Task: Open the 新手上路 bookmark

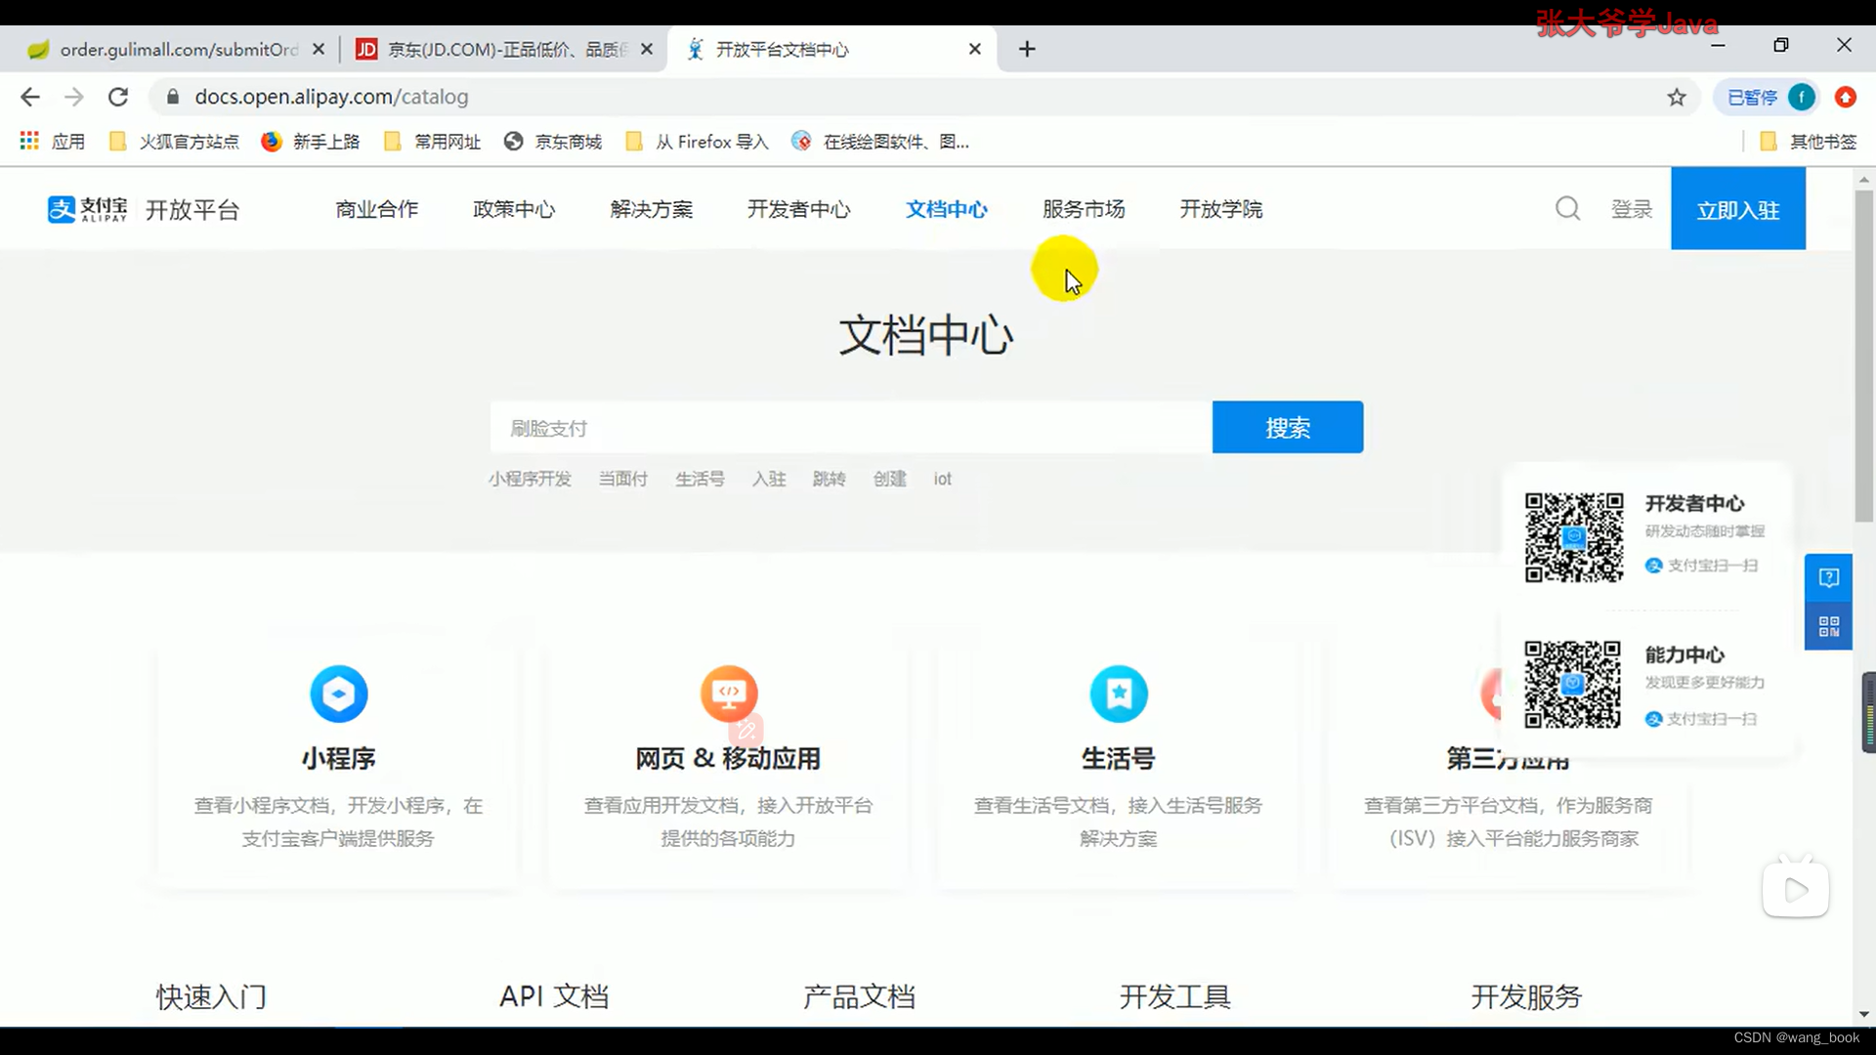Action: click(311, 142)
